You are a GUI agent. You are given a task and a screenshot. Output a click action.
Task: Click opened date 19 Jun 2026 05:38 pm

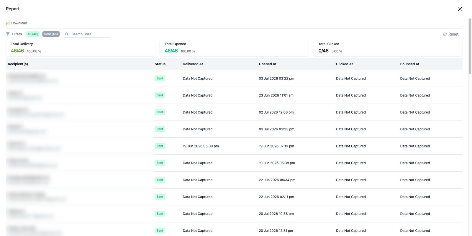point(277,163)
